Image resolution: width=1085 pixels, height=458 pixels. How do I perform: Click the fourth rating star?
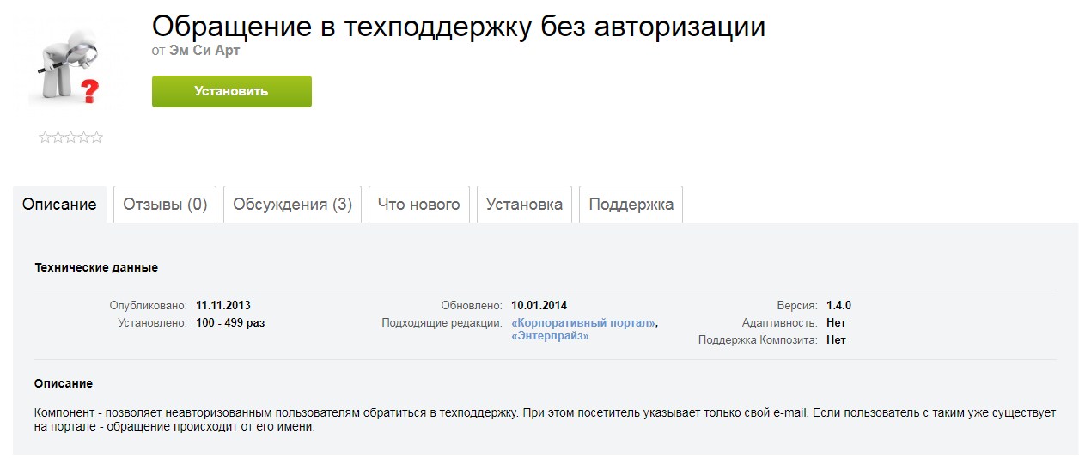point(83,137)
